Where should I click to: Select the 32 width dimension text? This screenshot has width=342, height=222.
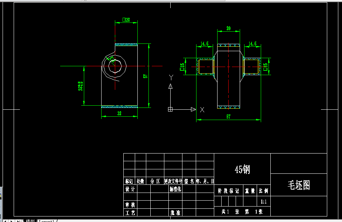tap(119, 113)
